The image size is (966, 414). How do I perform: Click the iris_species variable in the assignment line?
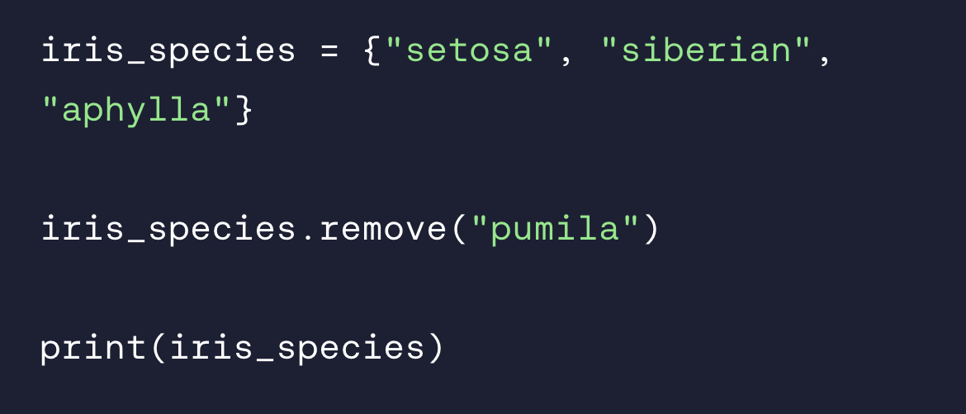[168, 51]
